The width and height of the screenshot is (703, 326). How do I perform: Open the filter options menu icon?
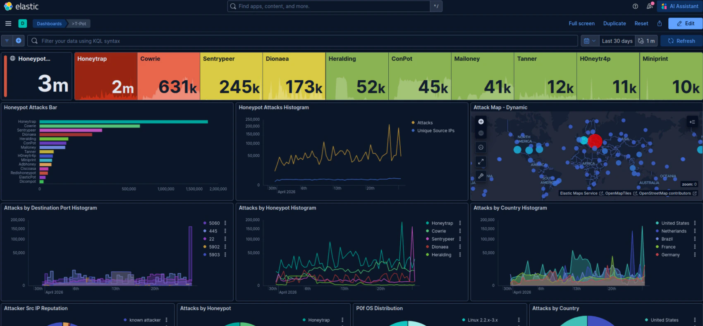pyautogui.click(x=7, y=41)
